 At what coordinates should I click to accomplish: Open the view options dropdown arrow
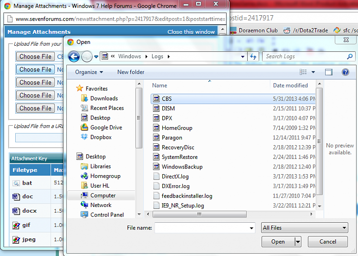tap(313, 72)
